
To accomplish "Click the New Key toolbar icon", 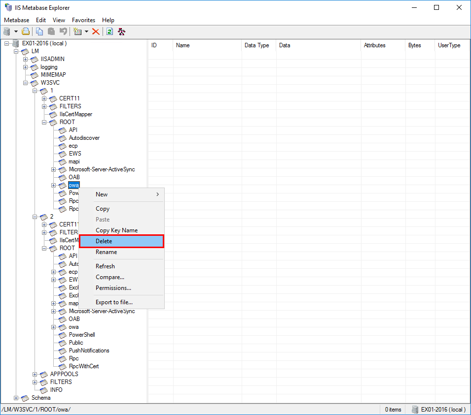I will [78, 31].
